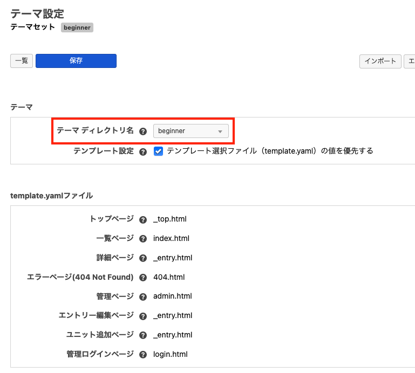Screen dimensions: 415x373
Task: Click the テンプレート選択ファイル checkbox label text
Action: pos(270,151)
